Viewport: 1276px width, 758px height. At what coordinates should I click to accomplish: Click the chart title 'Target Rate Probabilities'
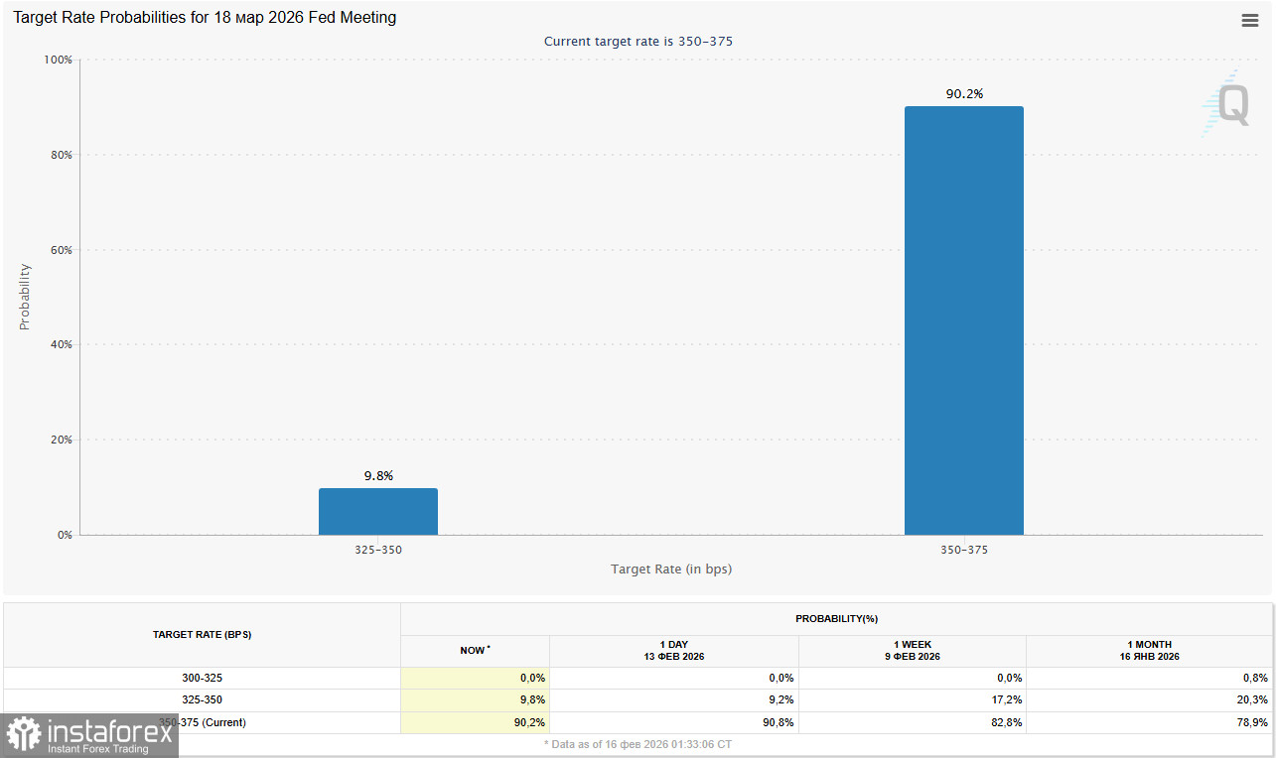pyautogui.click(x=205, y=18)
